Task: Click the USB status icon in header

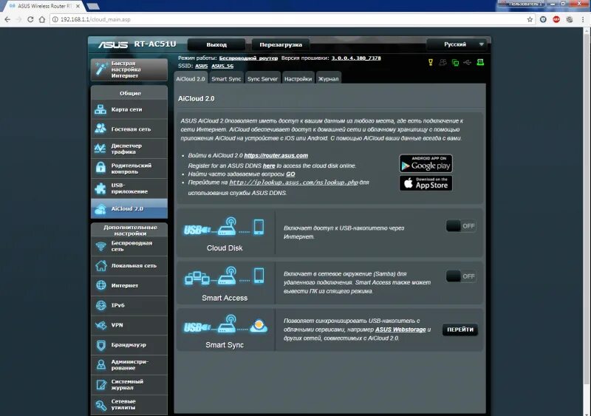Action: point(468,63)
